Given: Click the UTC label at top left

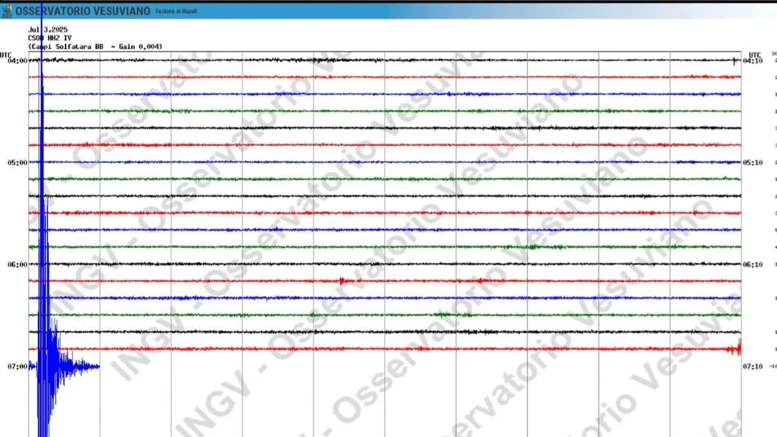Looking at the screenshot, I should 6,55.
